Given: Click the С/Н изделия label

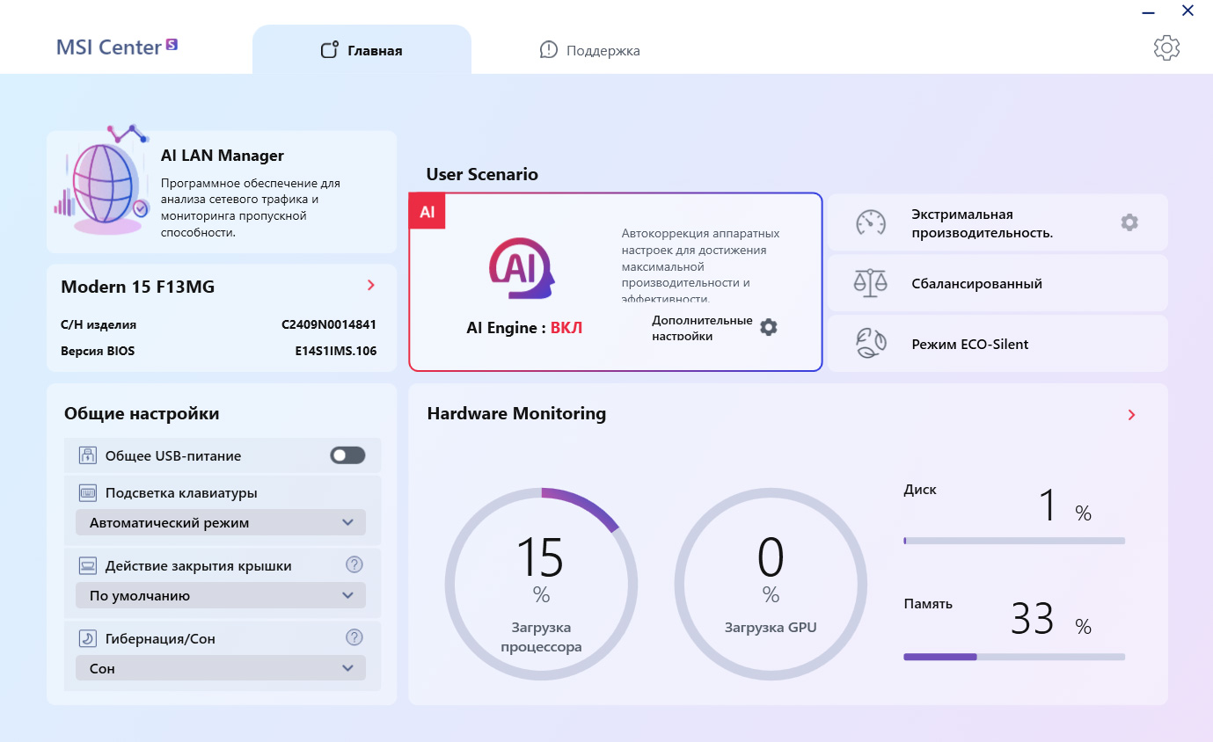Looking at the screenshot, I should pos(99,324).
